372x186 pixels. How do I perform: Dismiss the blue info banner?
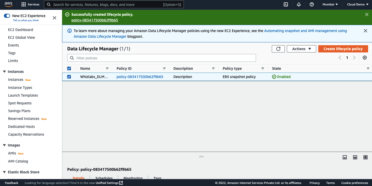tap(366, 31)
